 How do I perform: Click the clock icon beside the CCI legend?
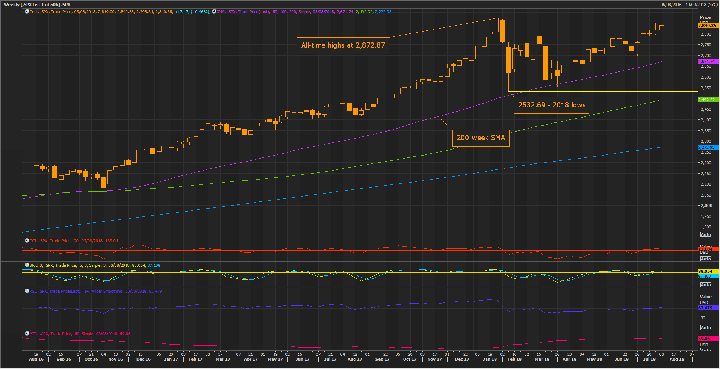click(x=27, y=241)
